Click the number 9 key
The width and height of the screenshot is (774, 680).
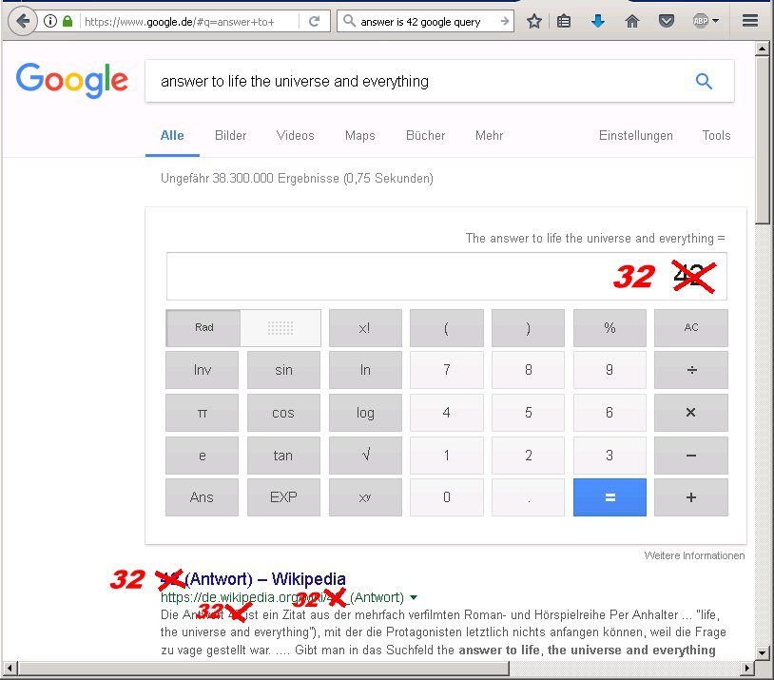[x=610, y=370]
